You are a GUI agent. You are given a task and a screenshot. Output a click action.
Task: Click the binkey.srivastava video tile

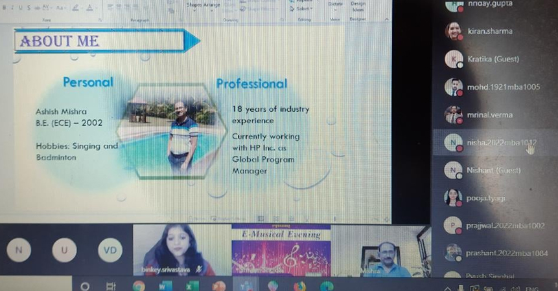point(174,251)
